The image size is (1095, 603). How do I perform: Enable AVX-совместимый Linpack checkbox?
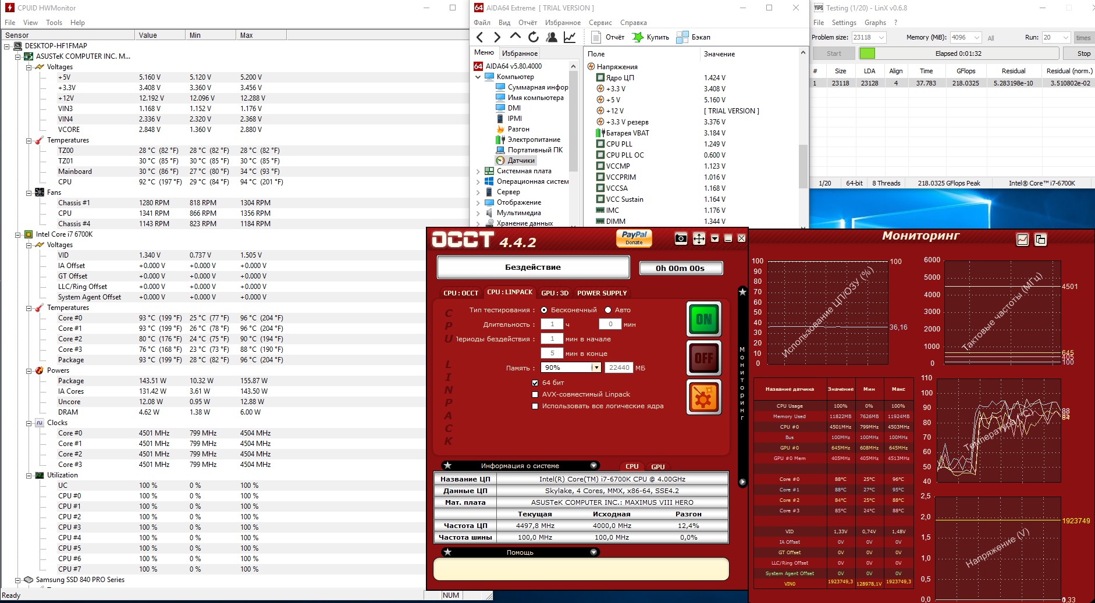coord(535,394)
